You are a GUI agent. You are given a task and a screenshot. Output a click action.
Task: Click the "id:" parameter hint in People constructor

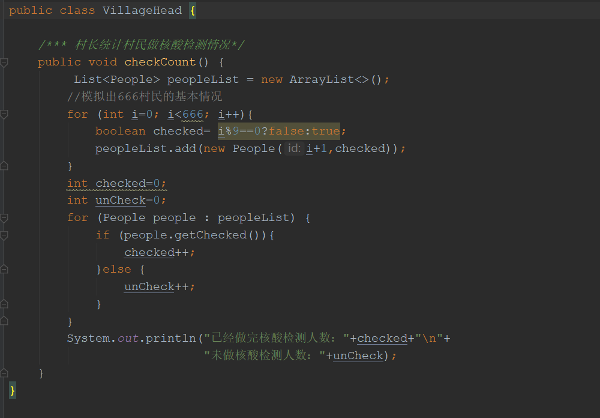[293, 148]
